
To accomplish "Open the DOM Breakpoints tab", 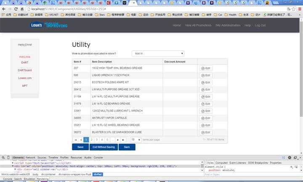I will tap(258, 163).
